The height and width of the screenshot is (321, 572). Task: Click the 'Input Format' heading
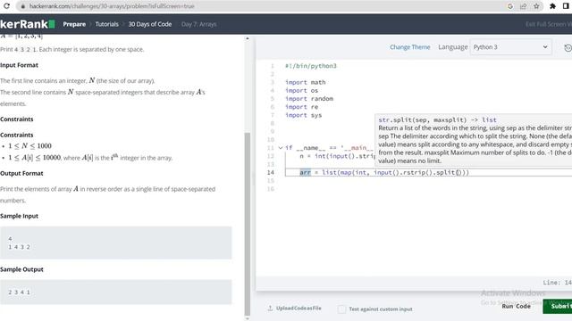[x=19, y=65]
